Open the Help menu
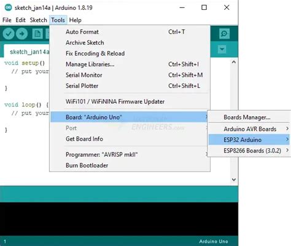Viewport: 291px width, 246px height. 75,20
